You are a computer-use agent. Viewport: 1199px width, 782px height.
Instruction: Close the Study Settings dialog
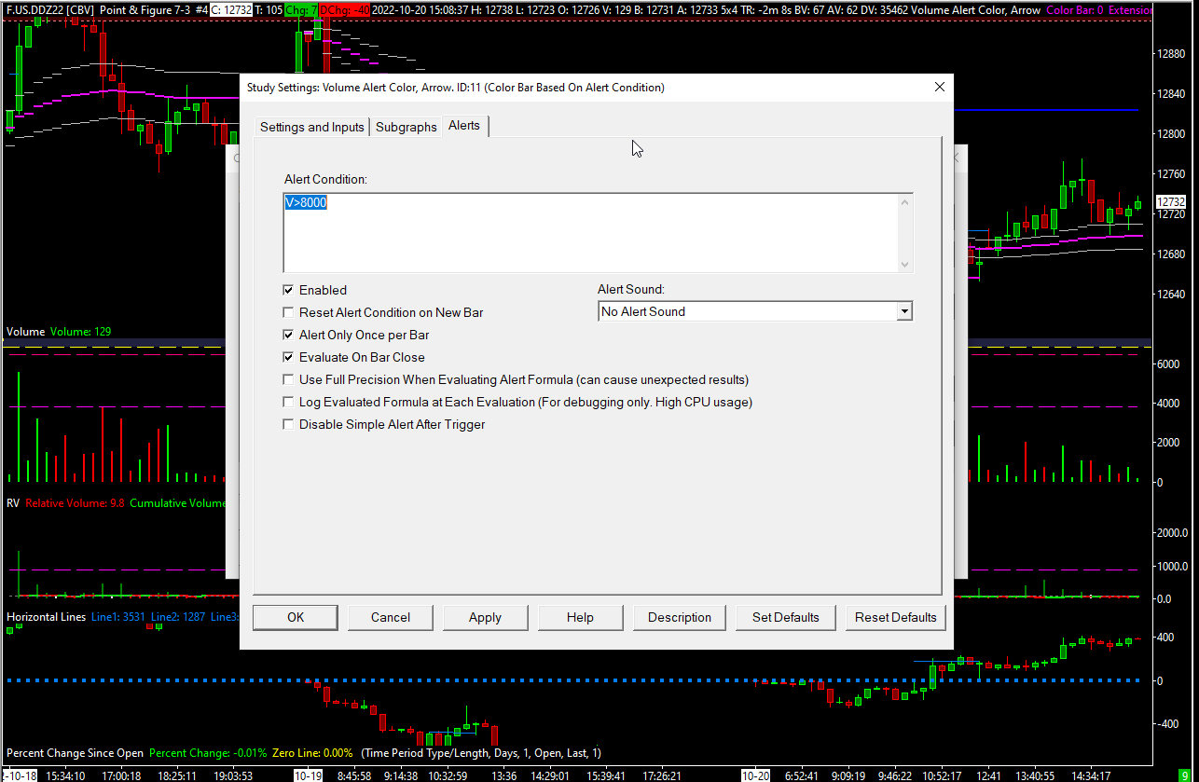[940, 87]
